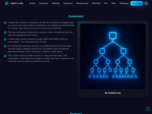Image resolution: width=152 pixels, height=114 pixels.
Task: Click text about controlled growth of user base
Action: [40, 49]
